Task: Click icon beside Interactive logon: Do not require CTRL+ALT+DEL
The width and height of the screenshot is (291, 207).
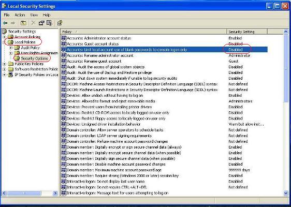Action: click(x=64, y=187)
